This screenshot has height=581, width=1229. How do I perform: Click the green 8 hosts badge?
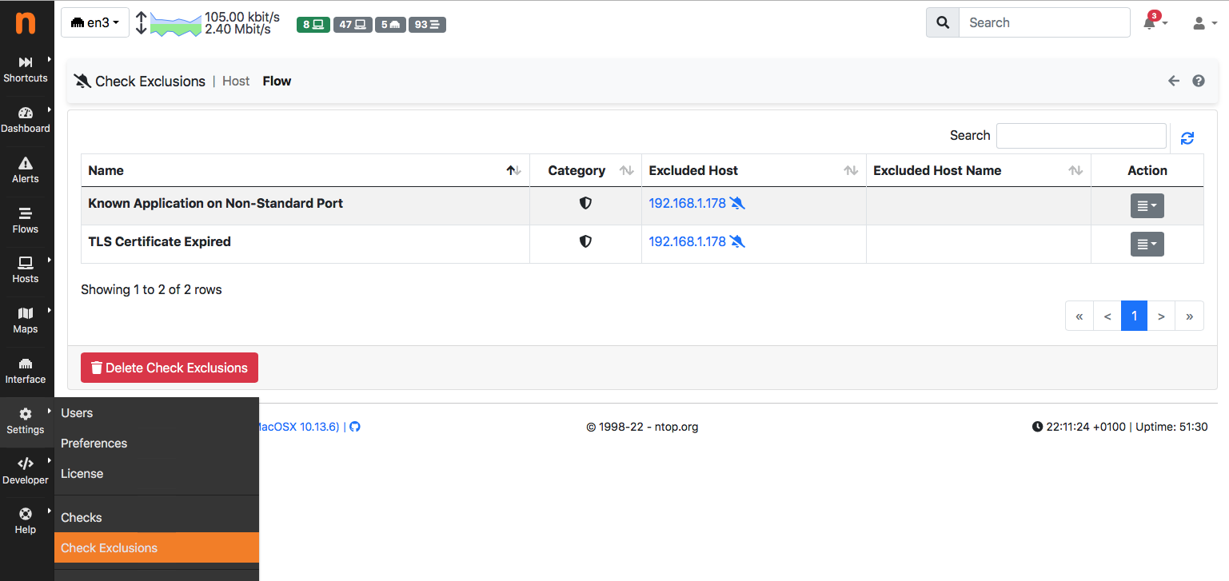313,25
